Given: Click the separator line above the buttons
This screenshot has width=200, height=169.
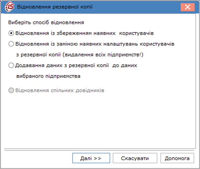Looking at the screenshot, I should pyautogui.click(x=99, y=151).
